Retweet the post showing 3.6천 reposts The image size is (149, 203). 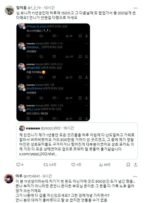(46, 165)
